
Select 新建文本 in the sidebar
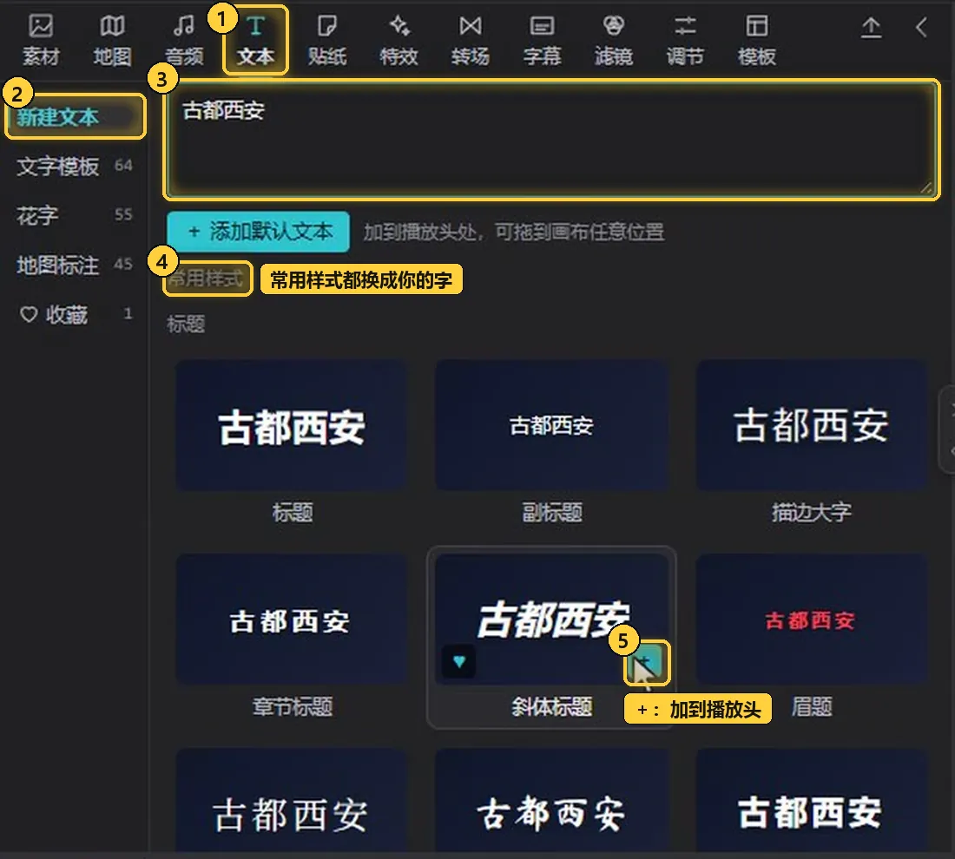pos(75,117)
